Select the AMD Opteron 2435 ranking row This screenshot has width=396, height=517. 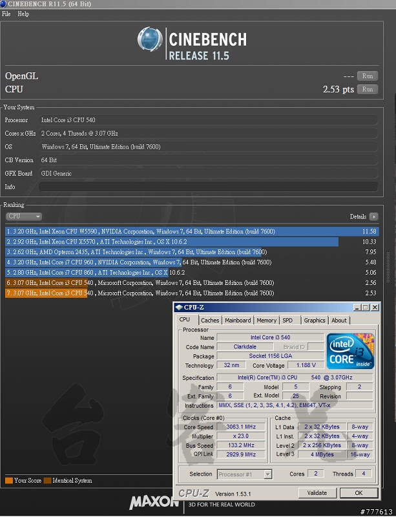[x=192, y=252]
